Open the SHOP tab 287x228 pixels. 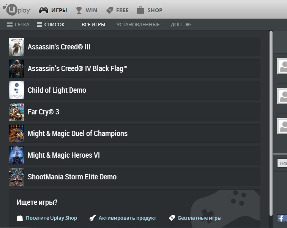pos(155,10)
